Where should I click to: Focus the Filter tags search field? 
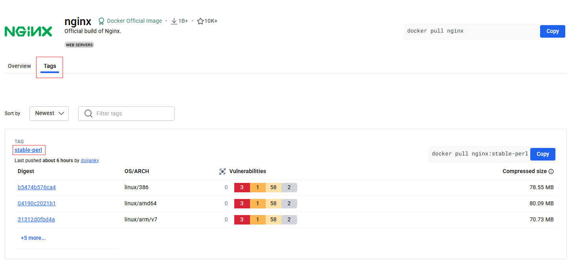click(x=126, y=113)
